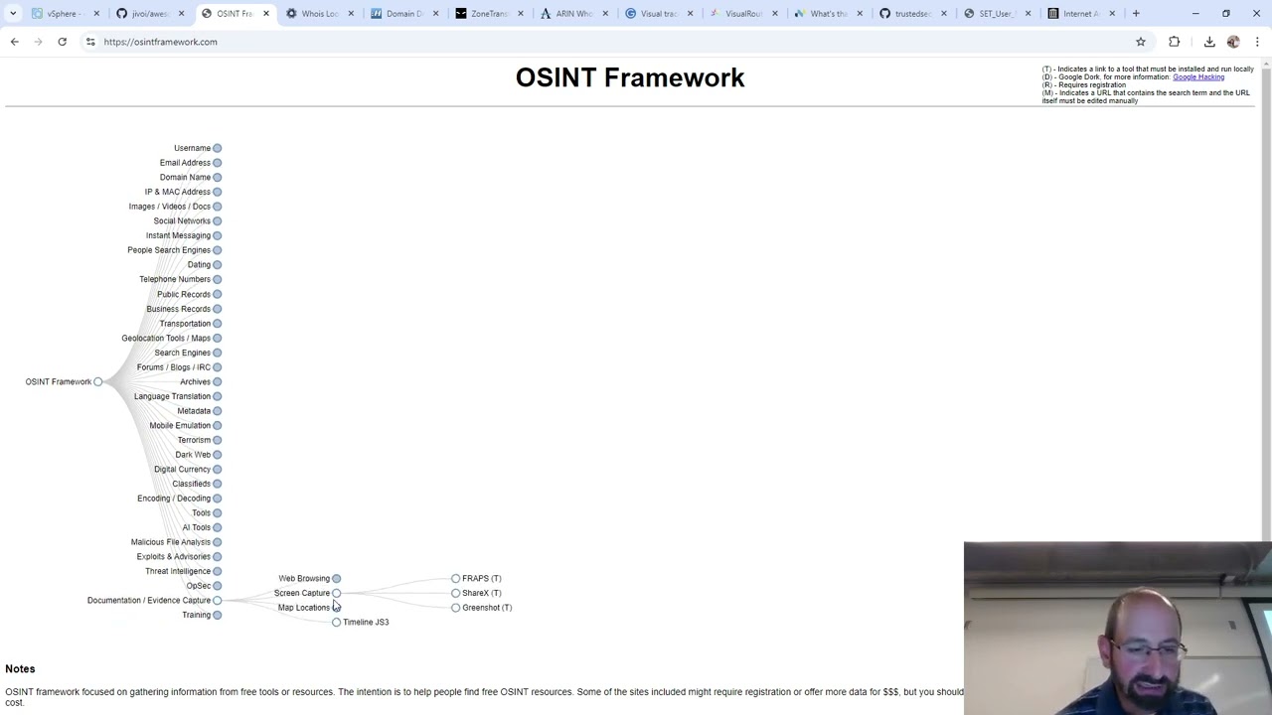Open the ShareX (T) tool link
Screen dimensions: 1272x715
tap(481, 593)
